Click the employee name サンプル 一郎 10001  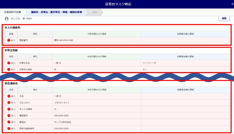point(21,19)
